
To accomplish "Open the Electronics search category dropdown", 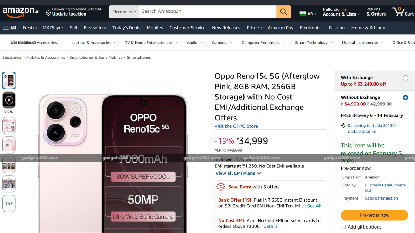I will click(x=123, y=11).
